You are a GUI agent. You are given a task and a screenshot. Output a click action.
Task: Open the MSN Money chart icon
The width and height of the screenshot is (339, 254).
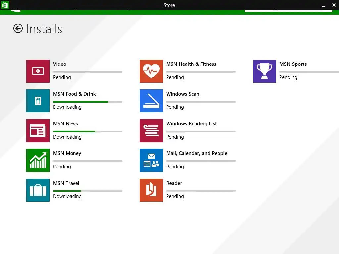pyautogui.click(x=38, y=160)
